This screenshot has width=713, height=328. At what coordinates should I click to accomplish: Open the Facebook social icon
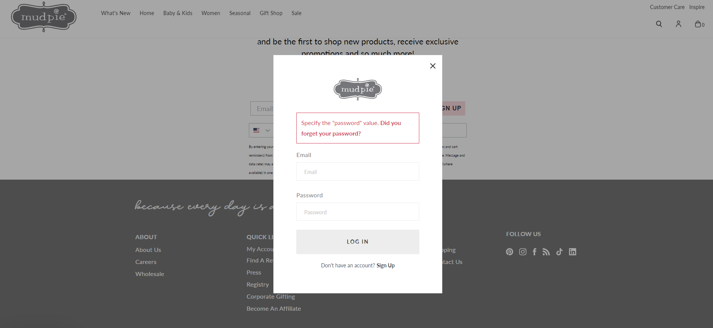[x=534, y=252]
